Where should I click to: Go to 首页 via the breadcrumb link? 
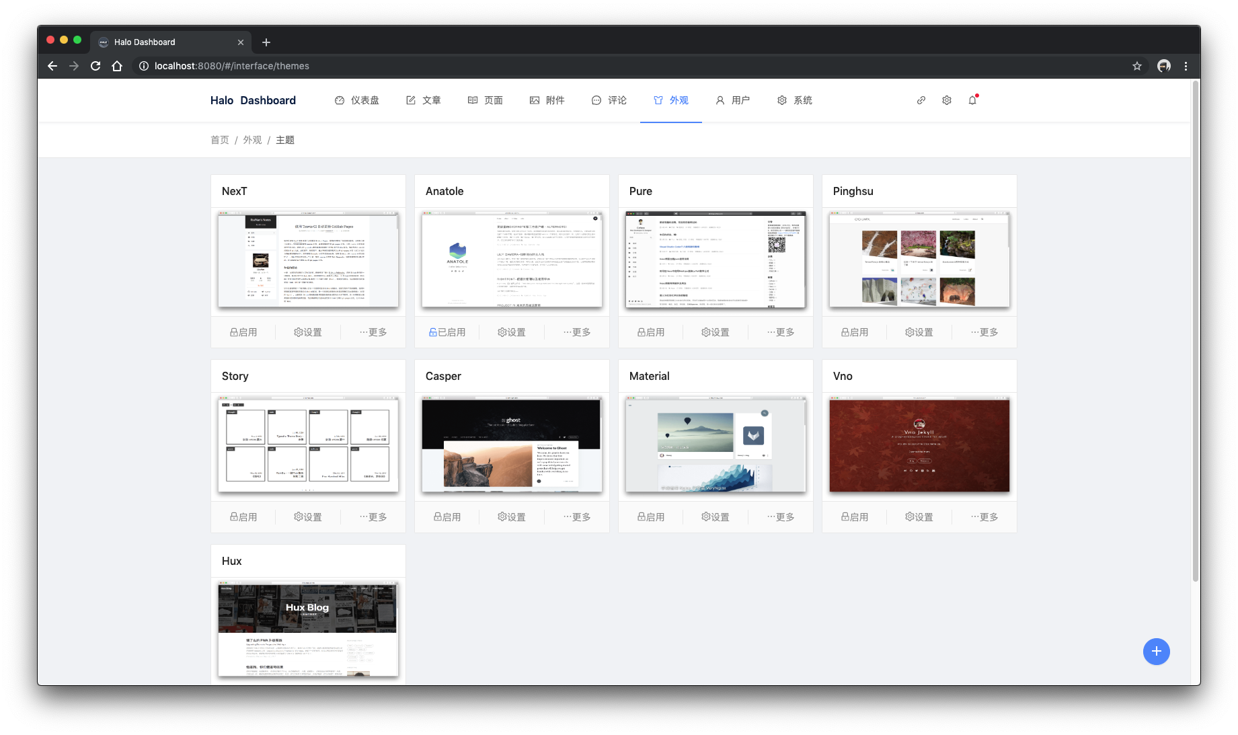click(219, 139)
